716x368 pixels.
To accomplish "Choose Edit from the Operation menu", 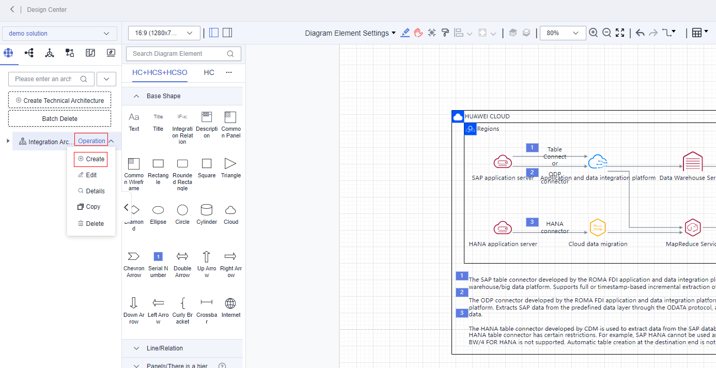I will click(x=87, y=175).
